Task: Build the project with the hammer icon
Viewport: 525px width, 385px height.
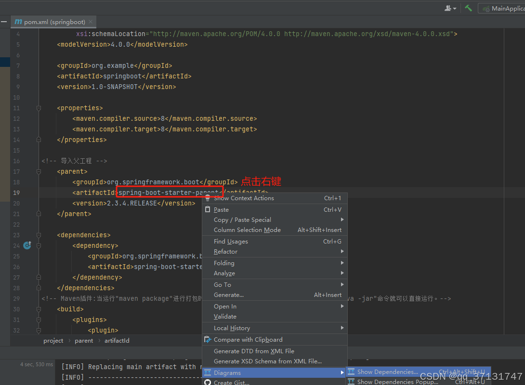Action: (467, 8)
